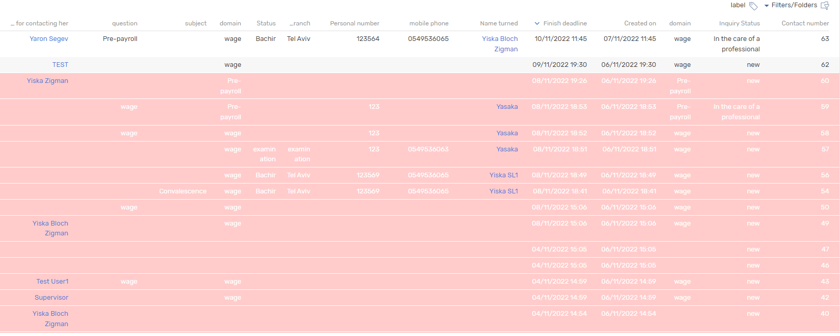
Task: Click the Finish deadline header text
Action: (565, 23)
